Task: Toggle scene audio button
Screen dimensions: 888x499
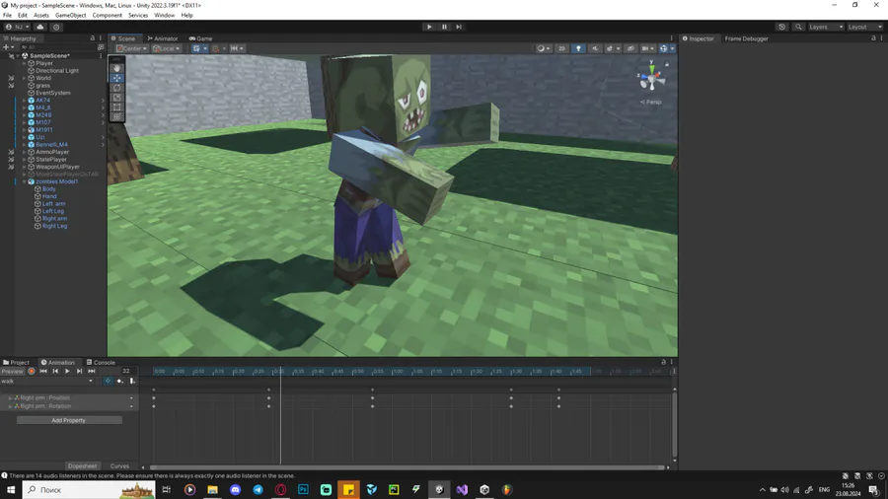Action: [x=595, y=48]
